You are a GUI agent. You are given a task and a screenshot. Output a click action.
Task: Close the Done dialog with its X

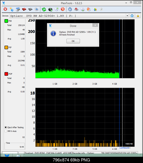[x=95, y=25]
